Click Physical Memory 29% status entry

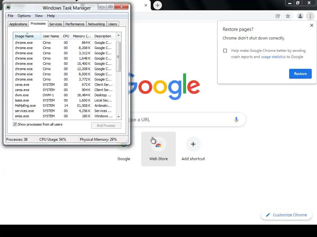98,139
